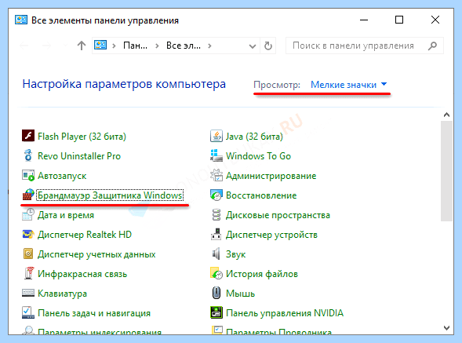
Task: Open Панель управления NVIDIA link
Action: coord(285,313)
